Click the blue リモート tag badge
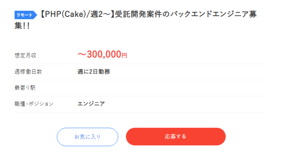 (x=26, y=15)
